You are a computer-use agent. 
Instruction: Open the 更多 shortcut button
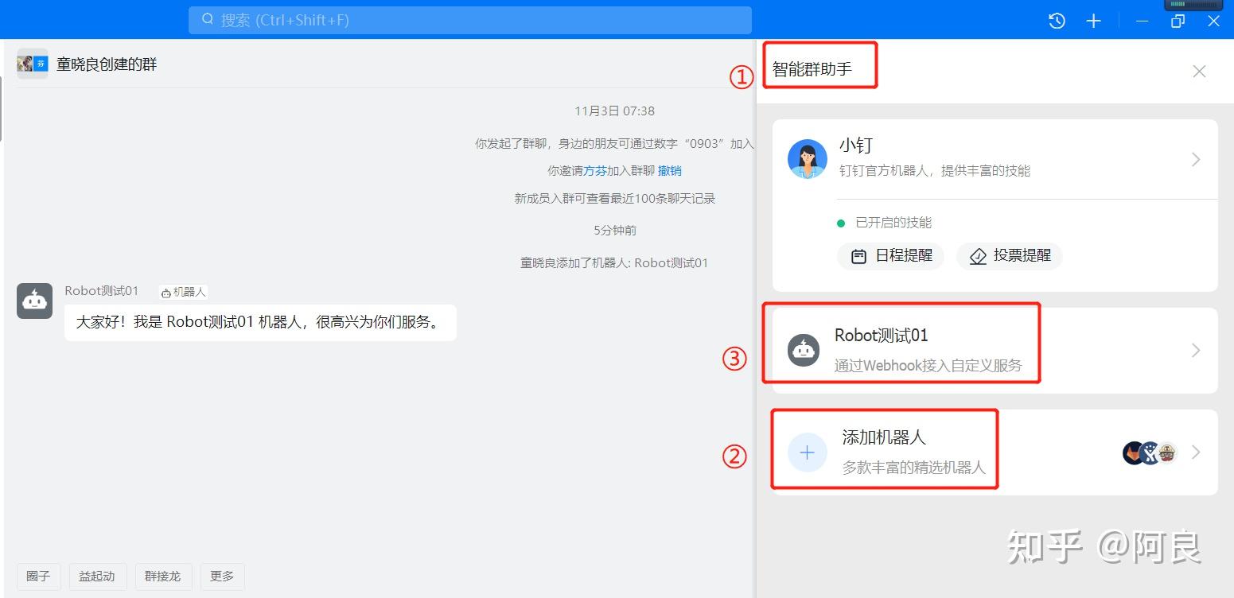coord(222,577)
